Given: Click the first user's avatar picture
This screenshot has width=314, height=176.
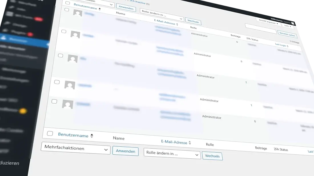Looking at the screenshot, I should [x=77, y=13].
